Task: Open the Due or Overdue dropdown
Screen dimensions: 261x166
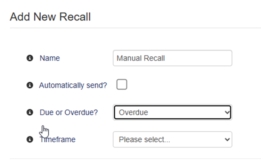Action: (x=172, y=113)
